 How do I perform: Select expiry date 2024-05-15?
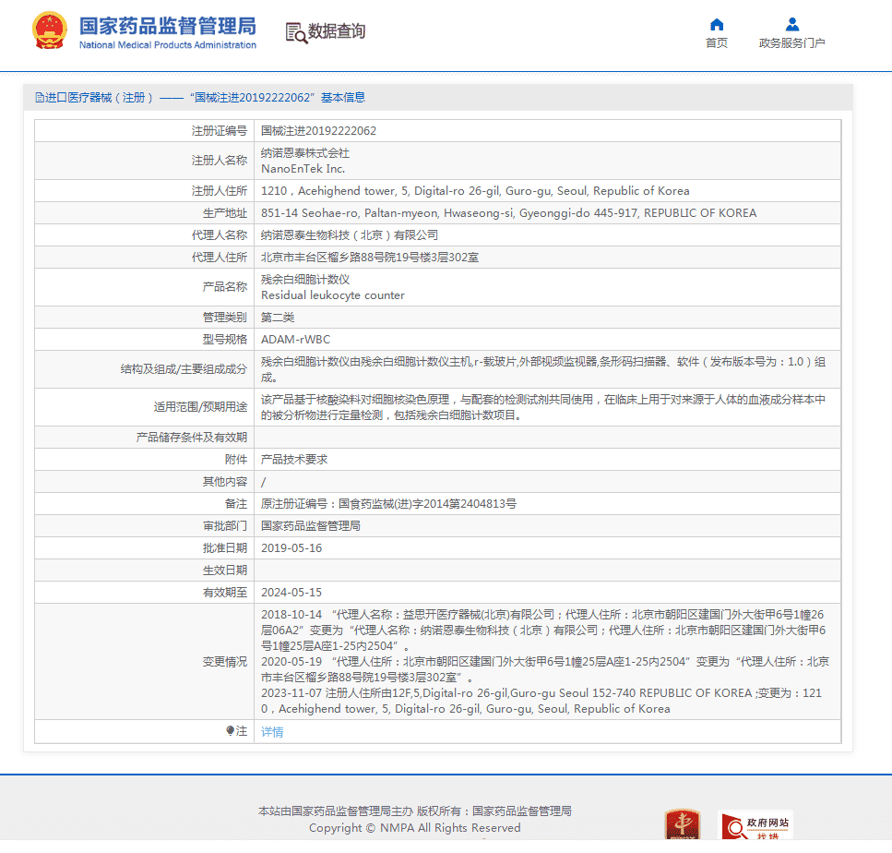click(291, 593)
